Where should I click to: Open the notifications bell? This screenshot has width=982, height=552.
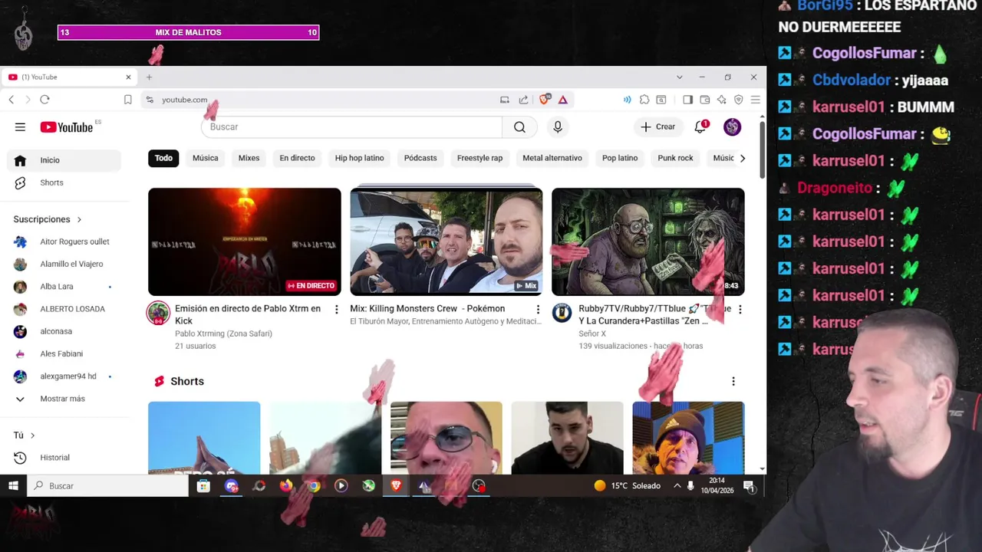[x=700, y=127]
